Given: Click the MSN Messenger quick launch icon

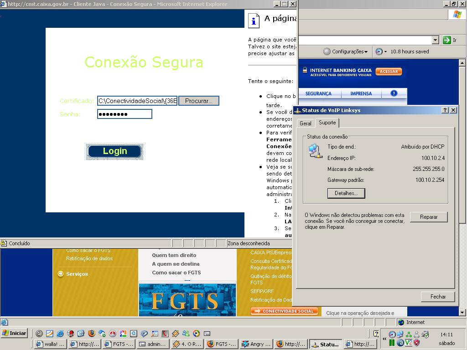Looking at the screenshot, I should 186,334.
